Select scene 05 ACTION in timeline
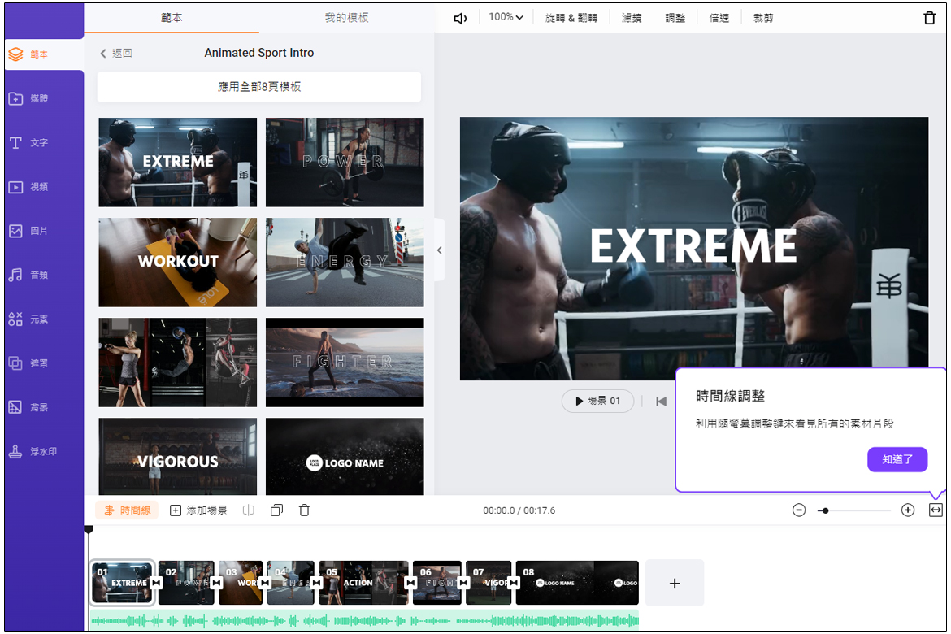This screenshot has height=634, width=951. click(x=363, y=583)
